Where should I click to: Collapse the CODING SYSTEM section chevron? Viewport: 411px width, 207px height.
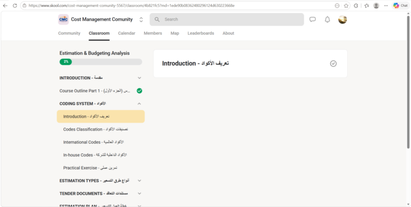click(139, 104)
